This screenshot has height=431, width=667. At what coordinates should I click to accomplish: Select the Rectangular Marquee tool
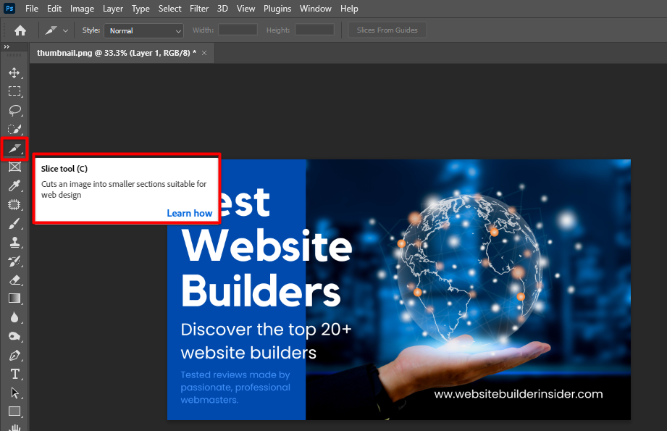pos(14,92)
